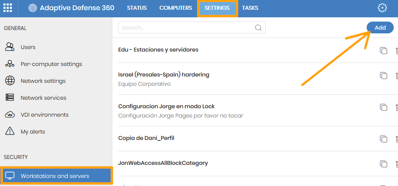Image resolution: width=398 pixels, height=186 pixels.
Task: Copy the Copia de Dani_Perfil profile
Action: point(383,139)
